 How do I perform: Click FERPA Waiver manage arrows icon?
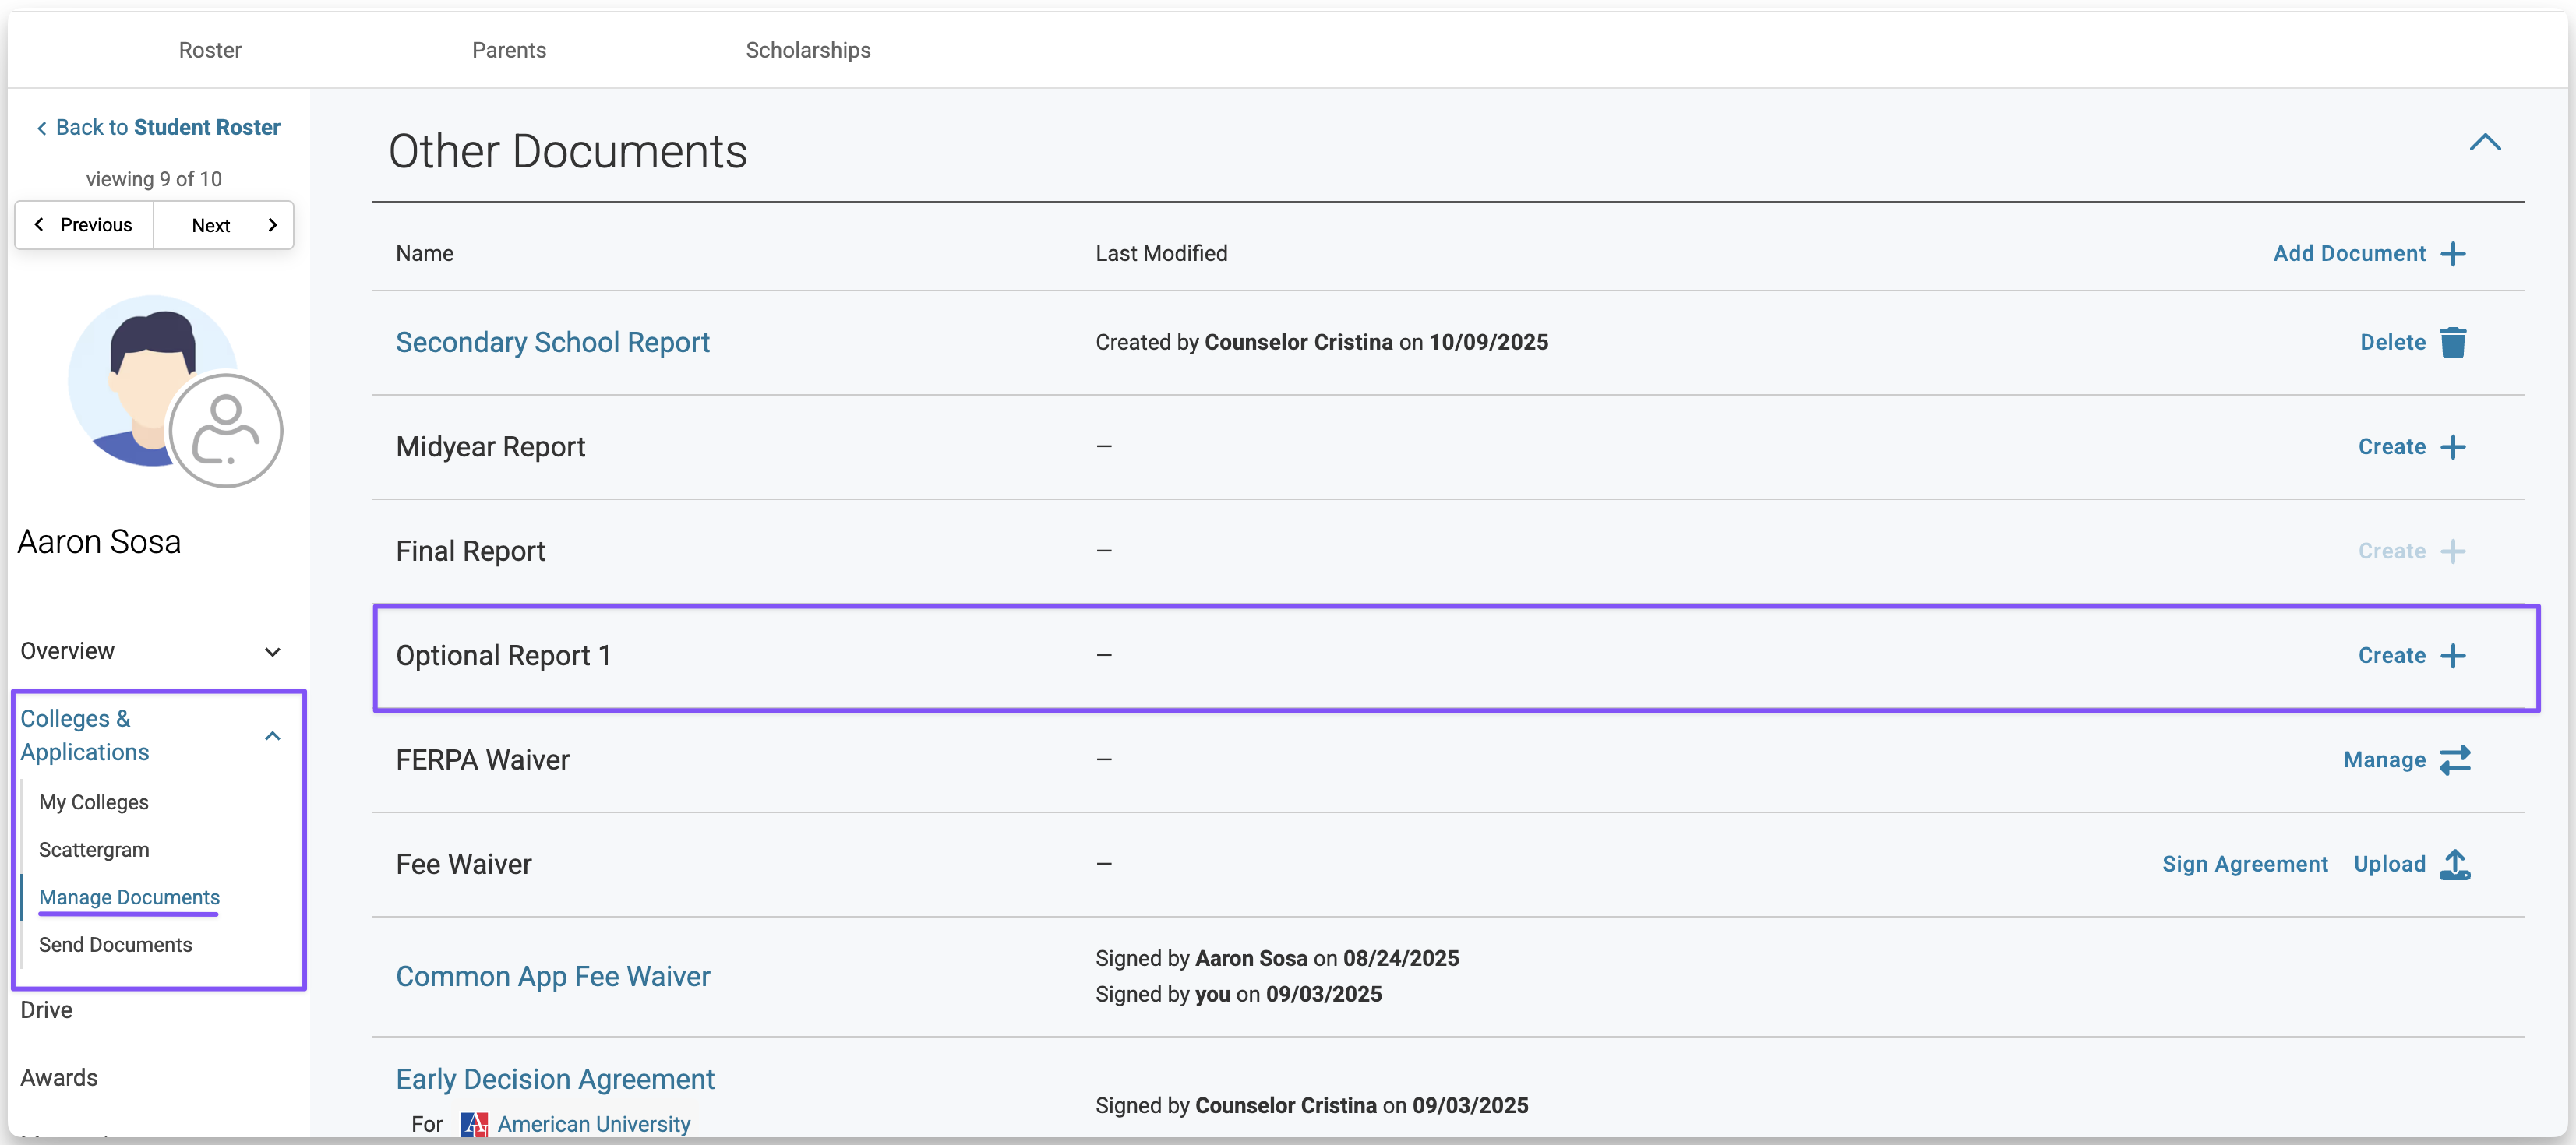tap(2454, 760)
